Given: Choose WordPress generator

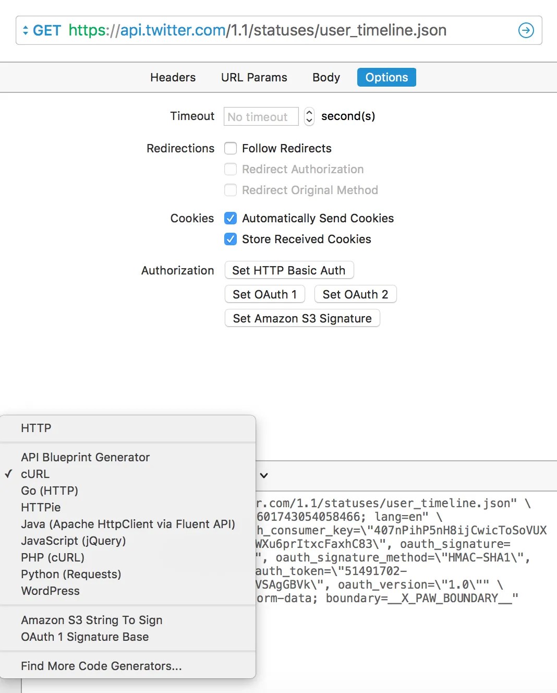Looking at the screenshot, I should [x=128, y=591].
